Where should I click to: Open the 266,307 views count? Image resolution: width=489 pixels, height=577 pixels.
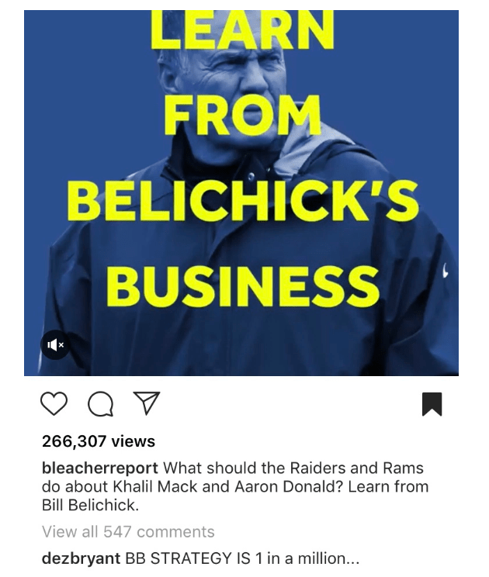coord(99,441)
